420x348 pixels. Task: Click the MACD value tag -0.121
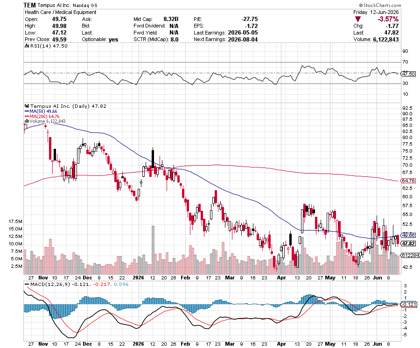coord(409,304)
